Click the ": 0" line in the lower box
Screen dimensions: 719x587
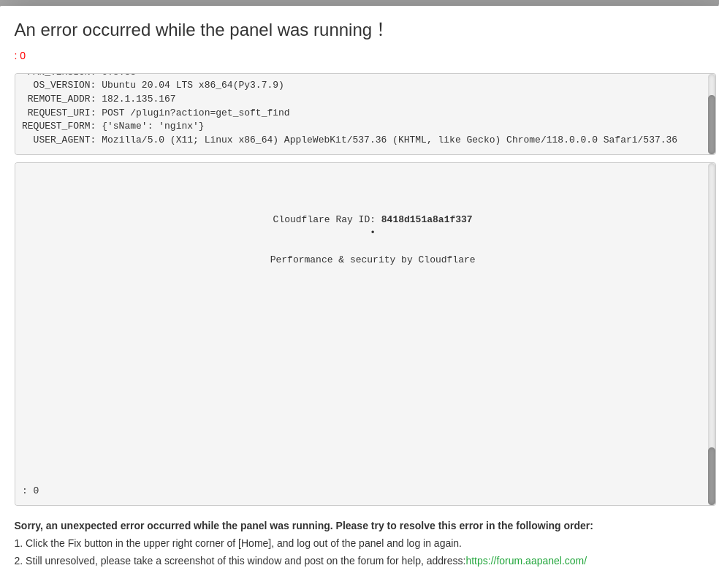(31, 491)
